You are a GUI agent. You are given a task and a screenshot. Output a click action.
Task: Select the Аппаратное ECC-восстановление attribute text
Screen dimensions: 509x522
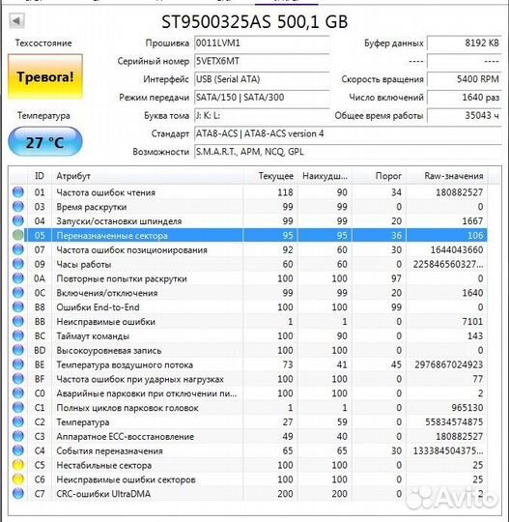coord(126,436)
